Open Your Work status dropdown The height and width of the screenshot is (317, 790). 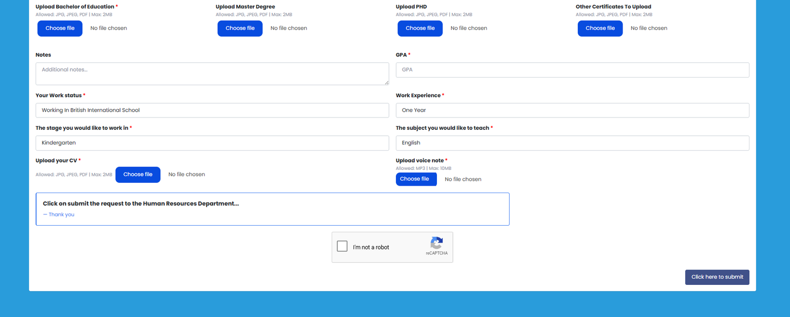point(212,110)
